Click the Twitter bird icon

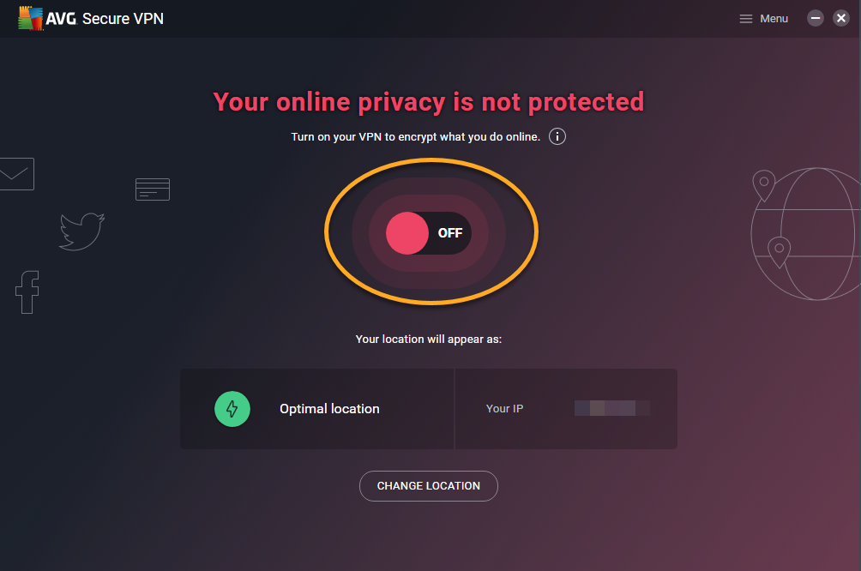point(81,231)
